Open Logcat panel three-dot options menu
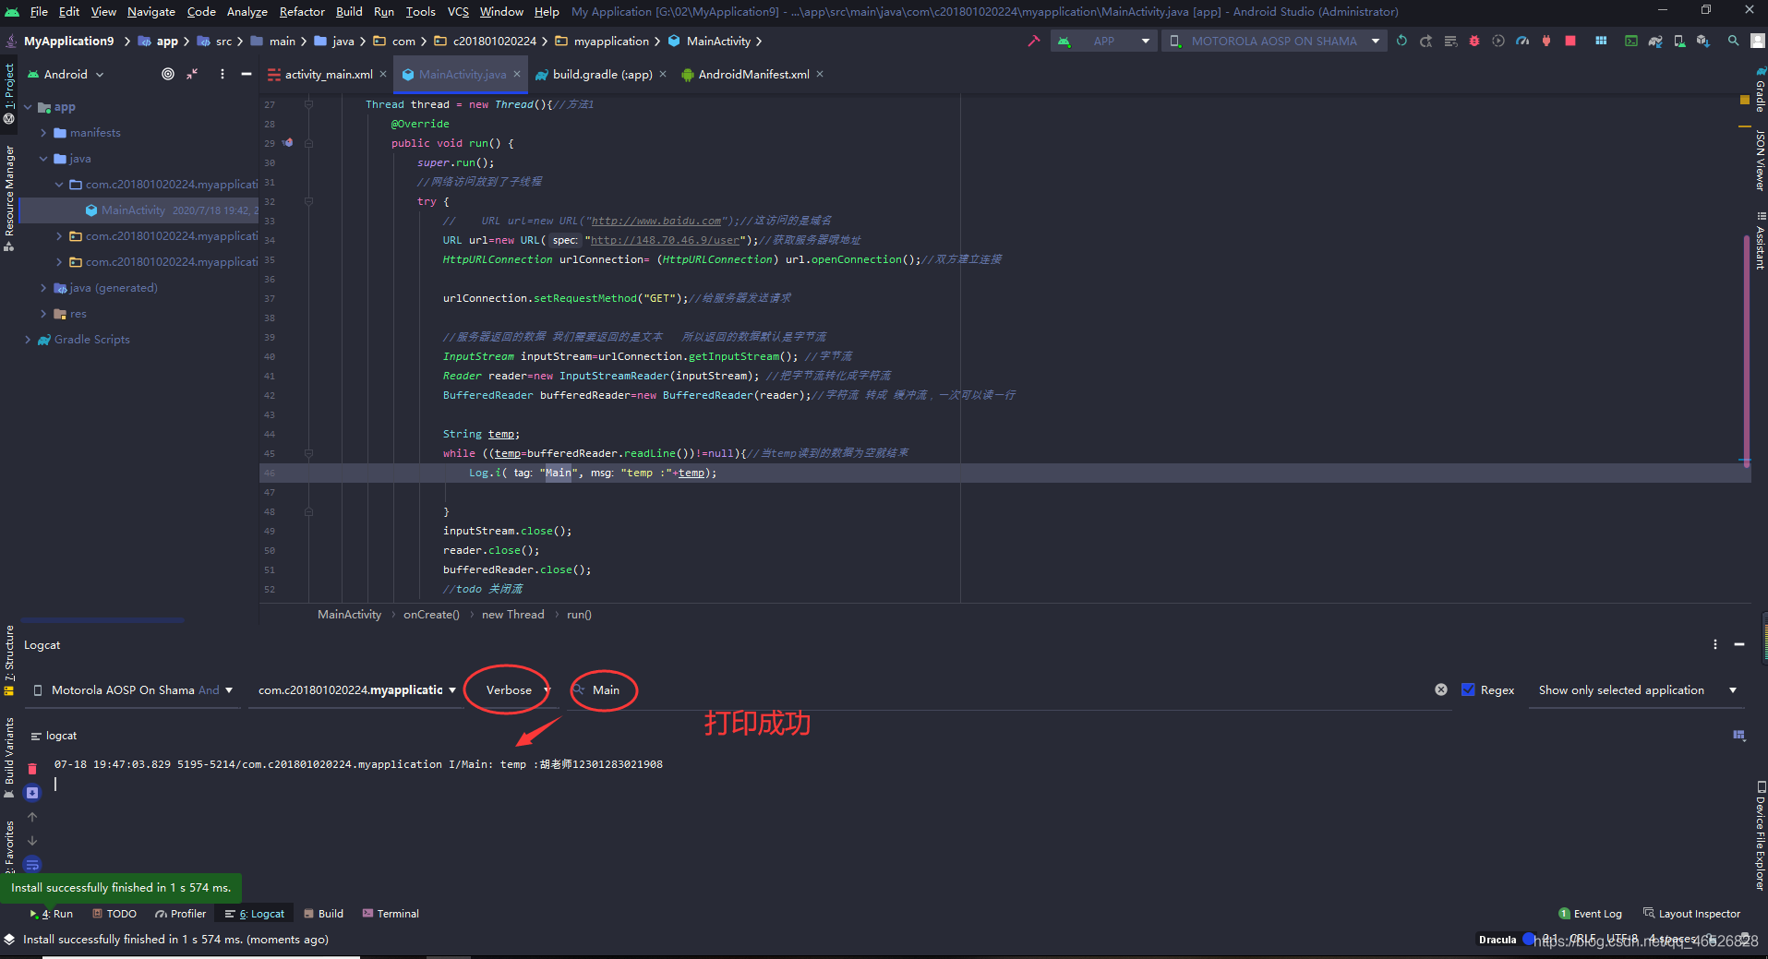The width and height of the screenshot is (1768, 959). pyautogui.click(x=1715, y=644)
